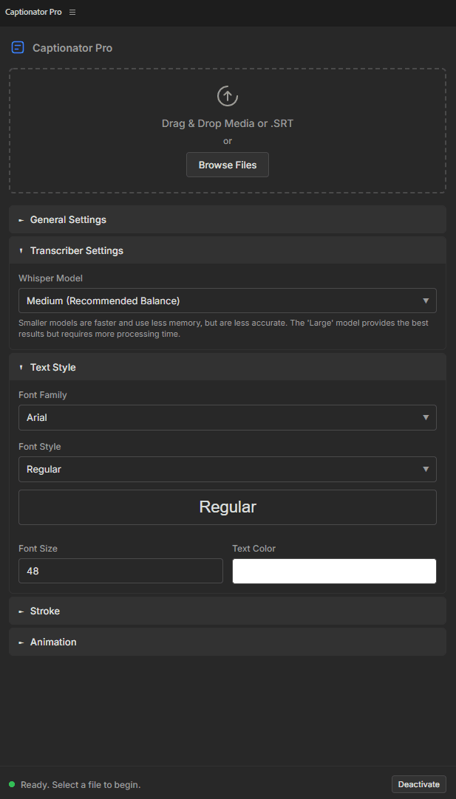The height and width of the screenshot is (799, 456).
Task: Click the Captionator Pro heading text
Action: (72, 48)
